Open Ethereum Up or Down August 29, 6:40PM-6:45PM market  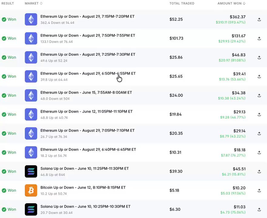pyautogui.click(x=88, y=150)
